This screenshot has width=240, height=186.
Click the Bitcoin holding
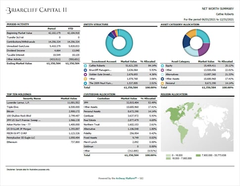click(10, 112)
